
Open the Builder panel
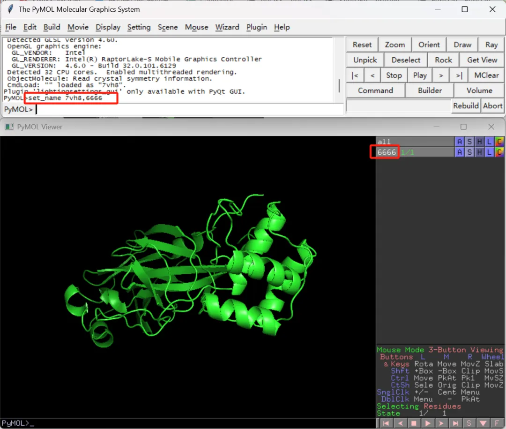point(430,90)
